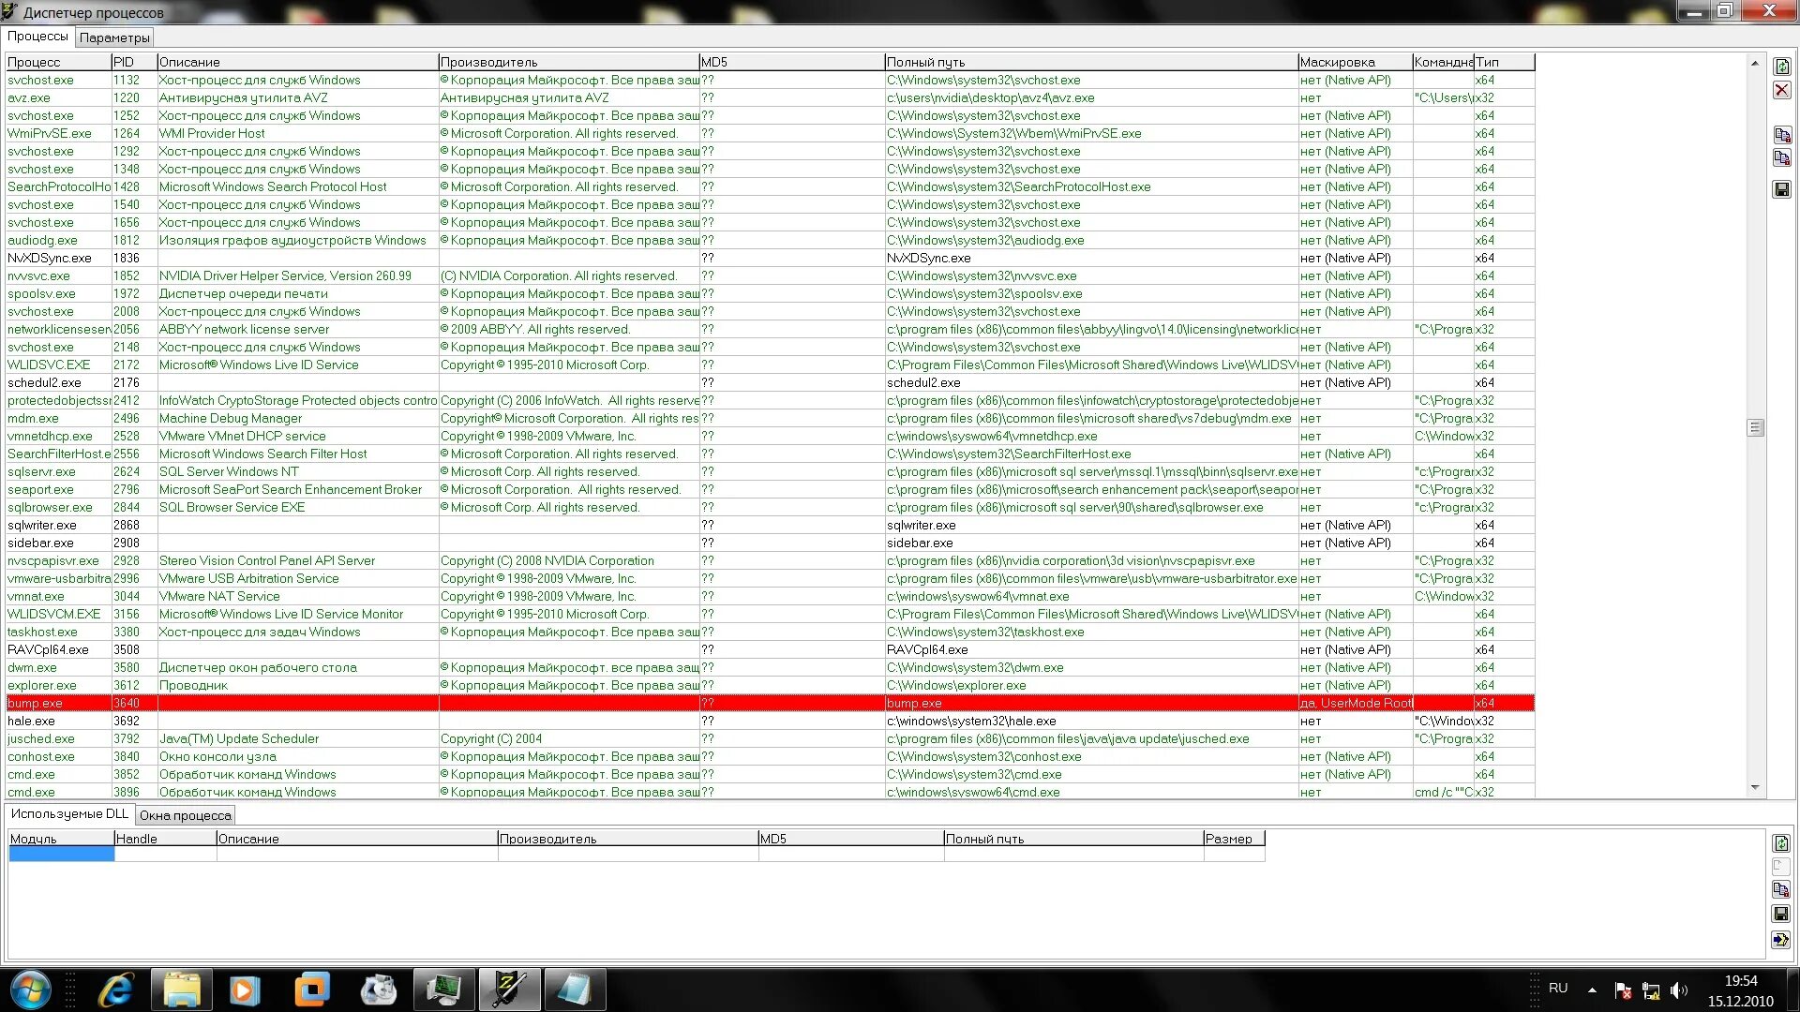Screen dimensions: 1800x1012
Task: Select the RAVCpl64.exe process
Action: click(x=770, y=649)
